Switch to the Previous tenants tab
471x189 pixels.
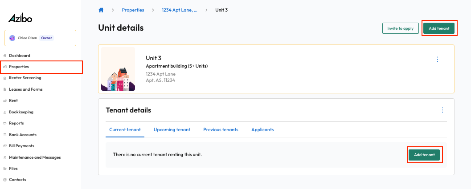click(221, 130)
